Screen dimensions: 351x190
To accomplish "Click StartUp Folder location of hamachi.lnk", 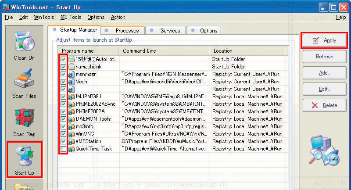I will click(x=228, y=67).
